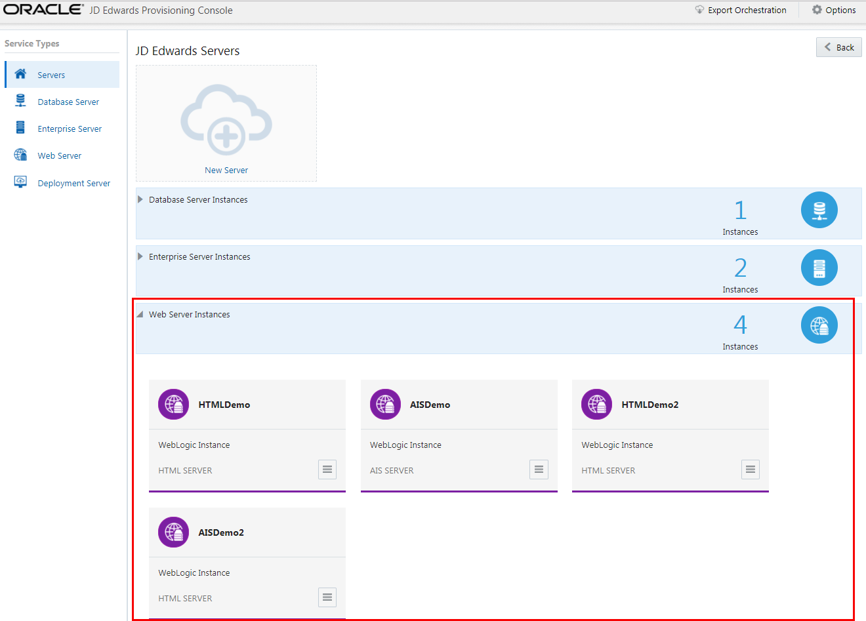Expand the Enterprise Server Instances section
Viewport: 866px width, 621px height.
(x=140, y=256)
